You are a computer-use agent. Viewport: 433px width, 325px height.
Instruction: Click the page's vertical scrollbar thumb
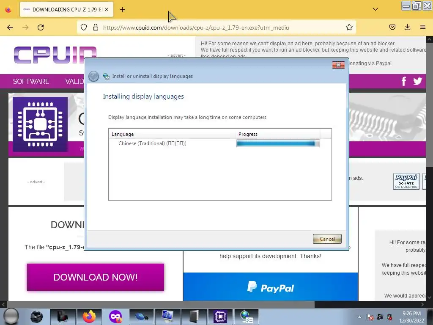pos(429,105)
